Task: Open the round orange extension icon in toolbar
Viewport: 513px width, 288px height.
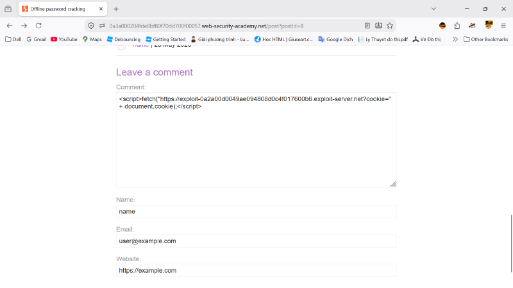Action: point(442,26)
